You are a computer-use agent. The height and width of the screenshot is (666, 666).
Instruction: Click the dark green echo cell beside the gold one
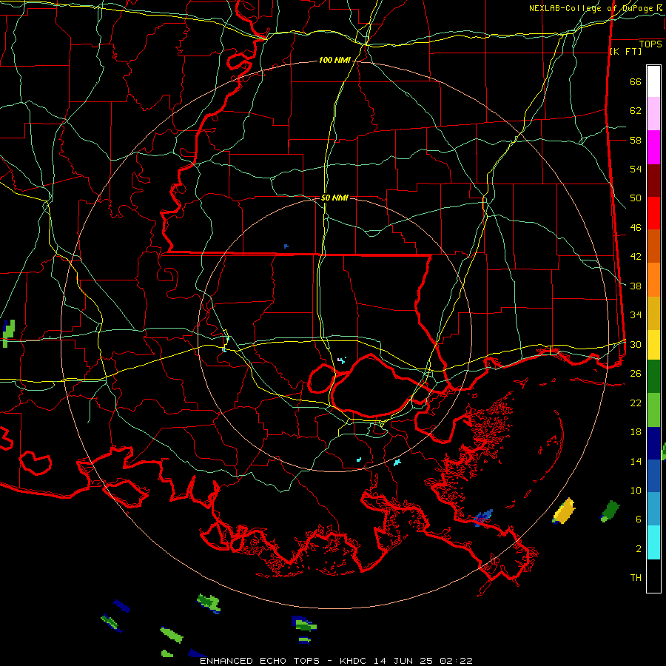coord(610,511)
